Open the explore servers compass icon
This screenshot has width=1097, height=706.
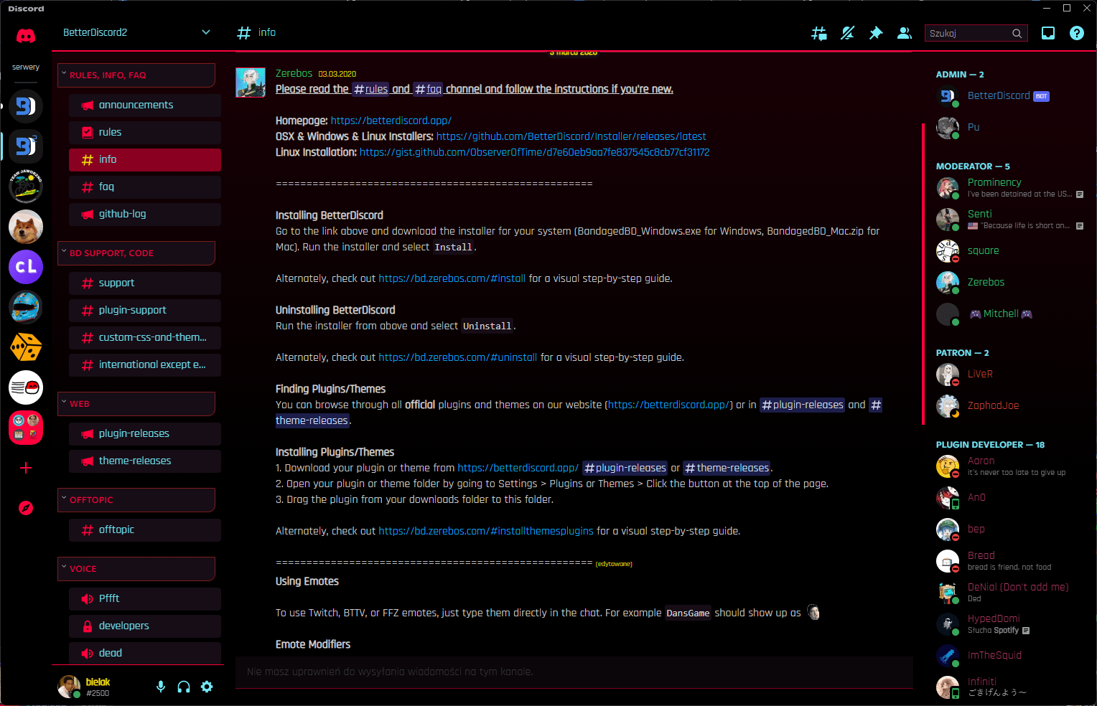26,508
